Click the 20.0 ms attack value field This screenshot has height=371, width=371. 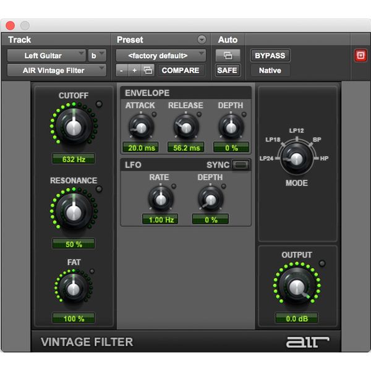pyautogui.click(x=141, y=148)
